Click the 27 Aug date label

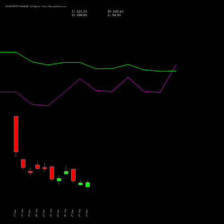(72, 213)
